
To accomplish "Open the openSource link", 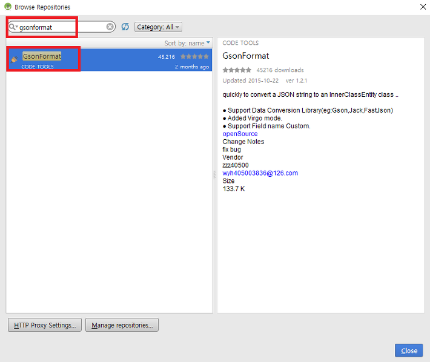I will point(240,134).
